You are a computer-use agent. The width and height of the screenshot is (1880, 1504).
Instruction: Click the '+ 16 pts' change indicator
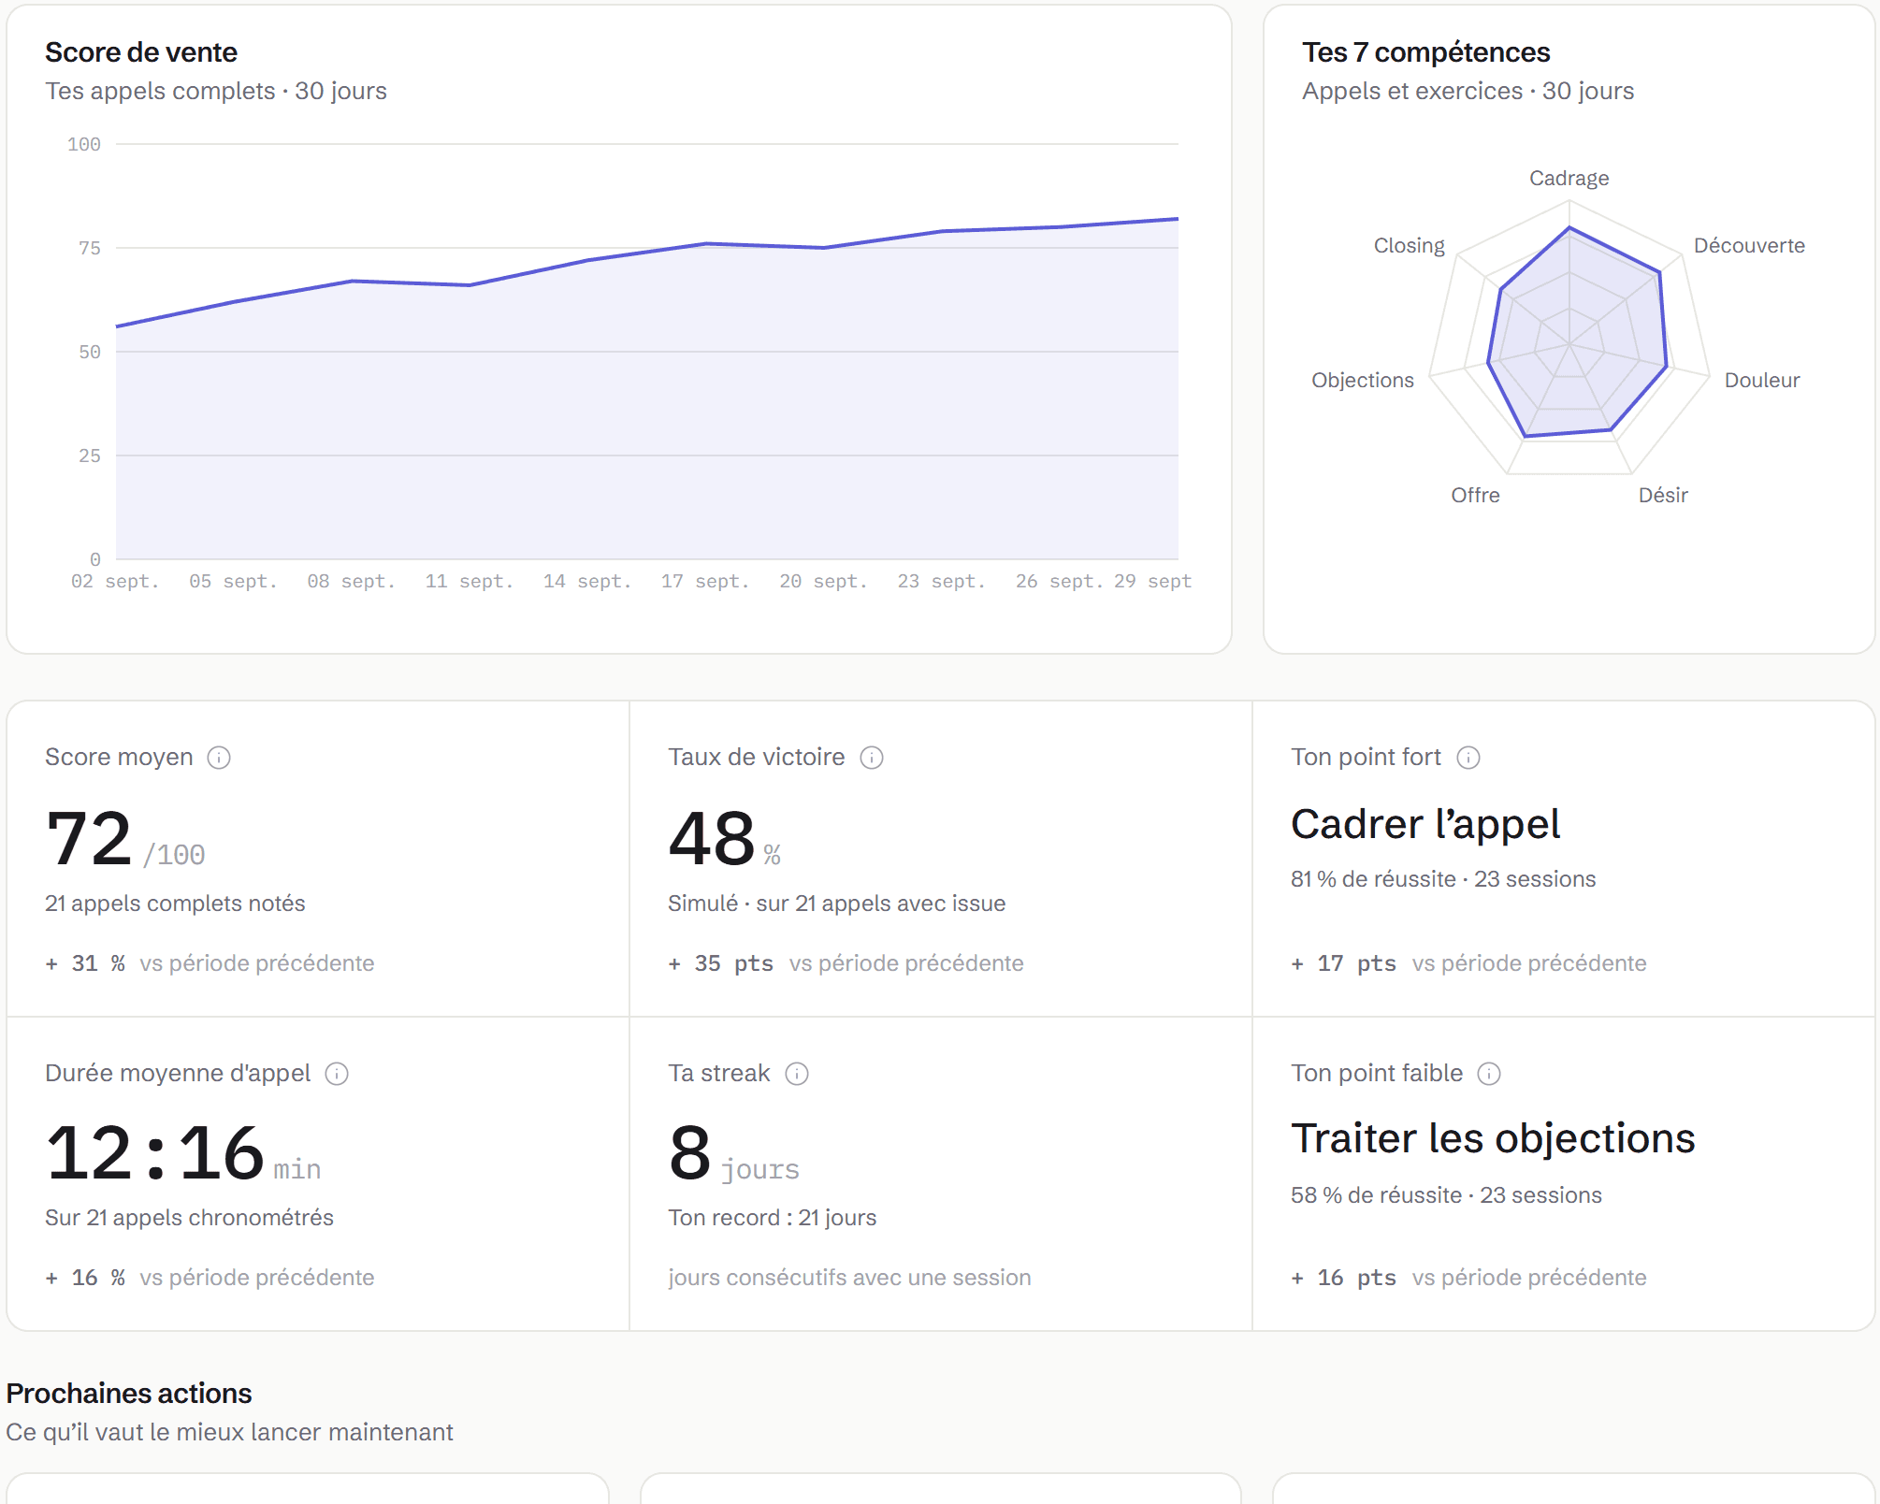(1344, 1278)
